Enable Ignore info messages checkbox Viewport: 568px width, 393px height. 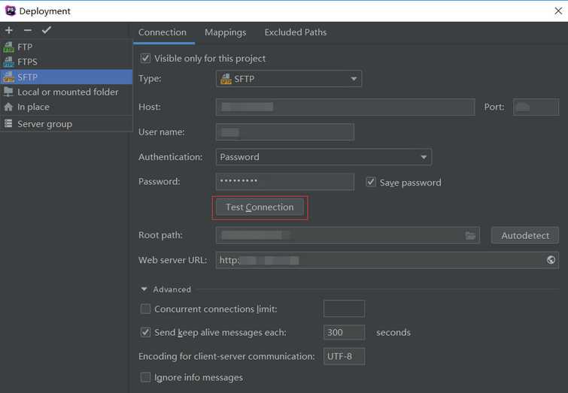pyautogui.click(x=145, y=377)
